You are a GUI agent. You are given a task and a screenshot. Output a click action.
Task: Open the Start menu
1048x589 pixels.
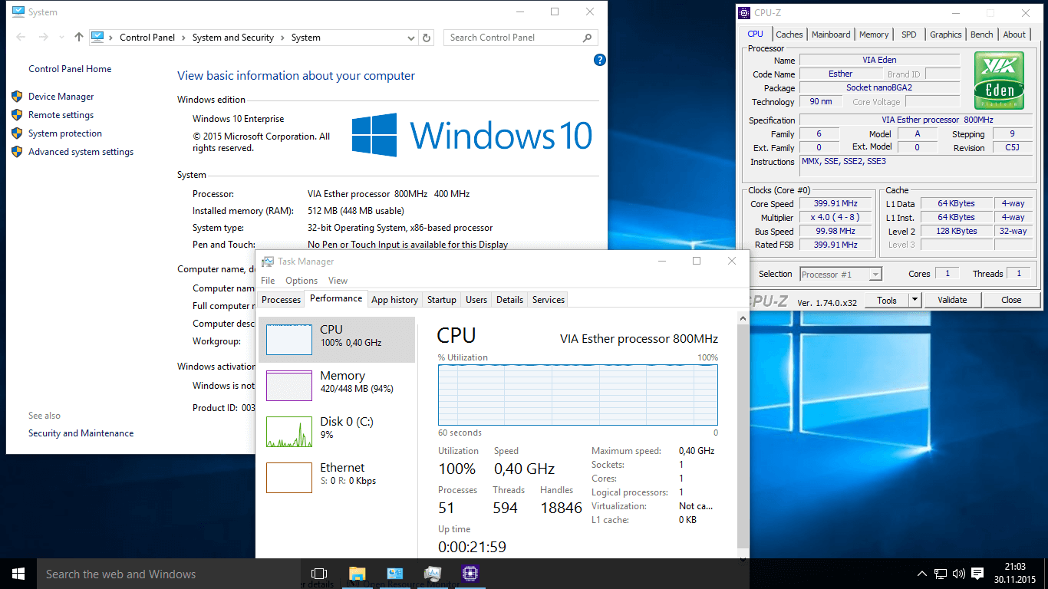[x=18, y=574]
